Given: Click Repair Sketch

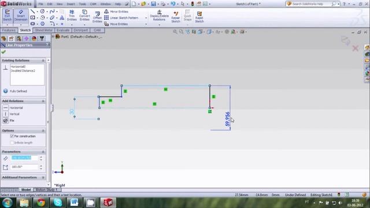Looking at the screenshot, I should (x=176, y=17).
